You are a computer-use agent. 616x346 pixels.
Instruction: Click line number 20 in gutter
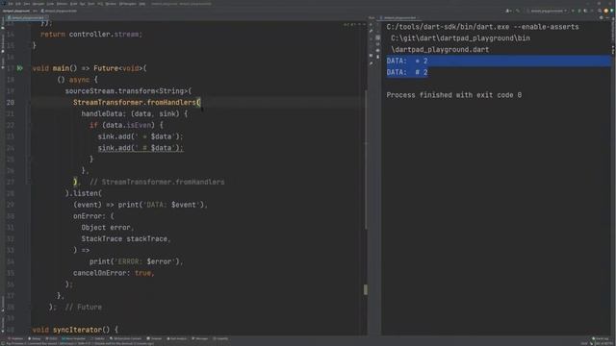(11, 103)
